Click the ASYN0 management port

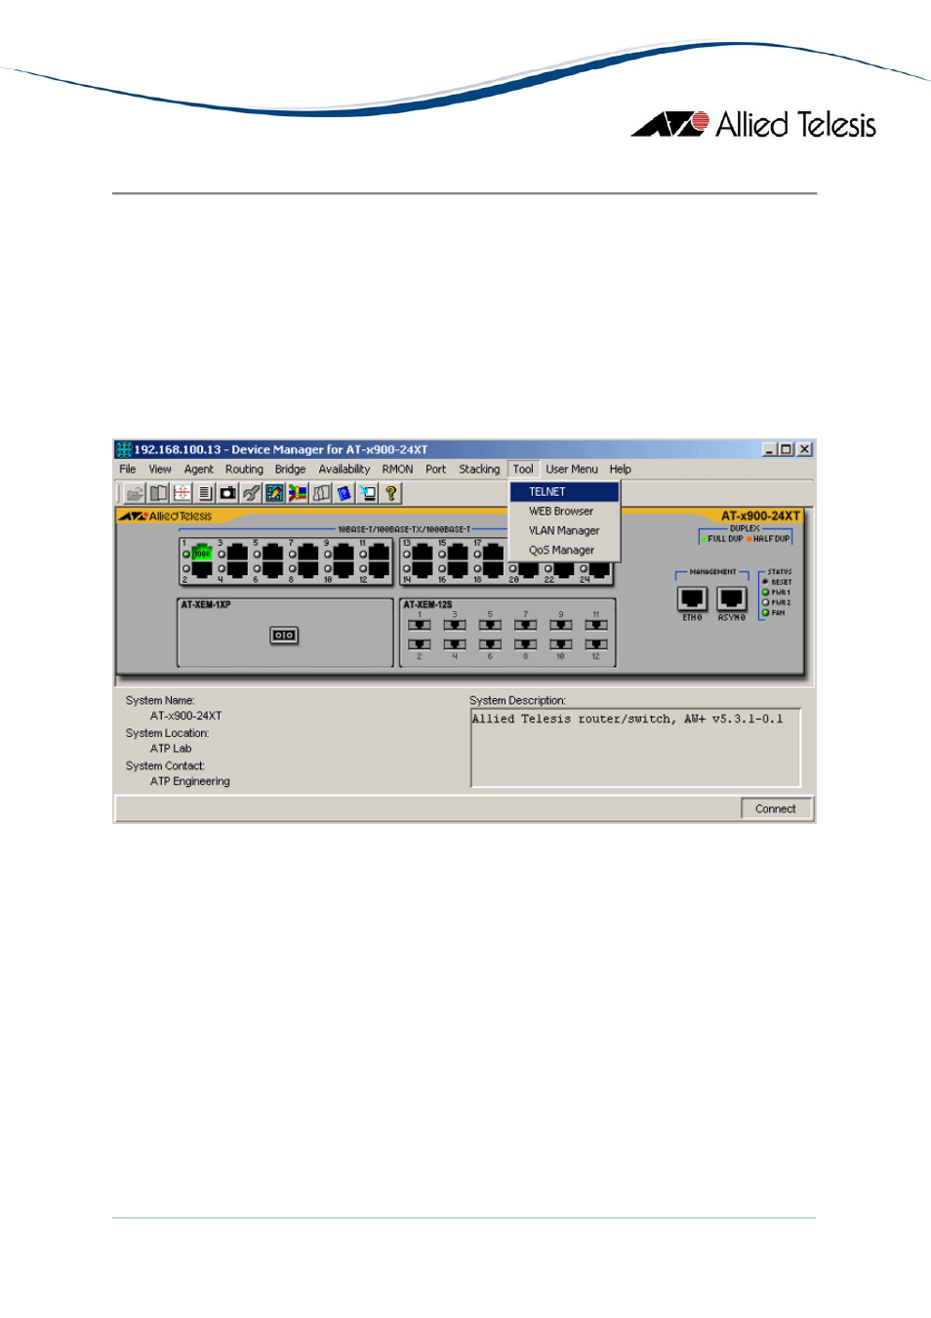(731, 598)
